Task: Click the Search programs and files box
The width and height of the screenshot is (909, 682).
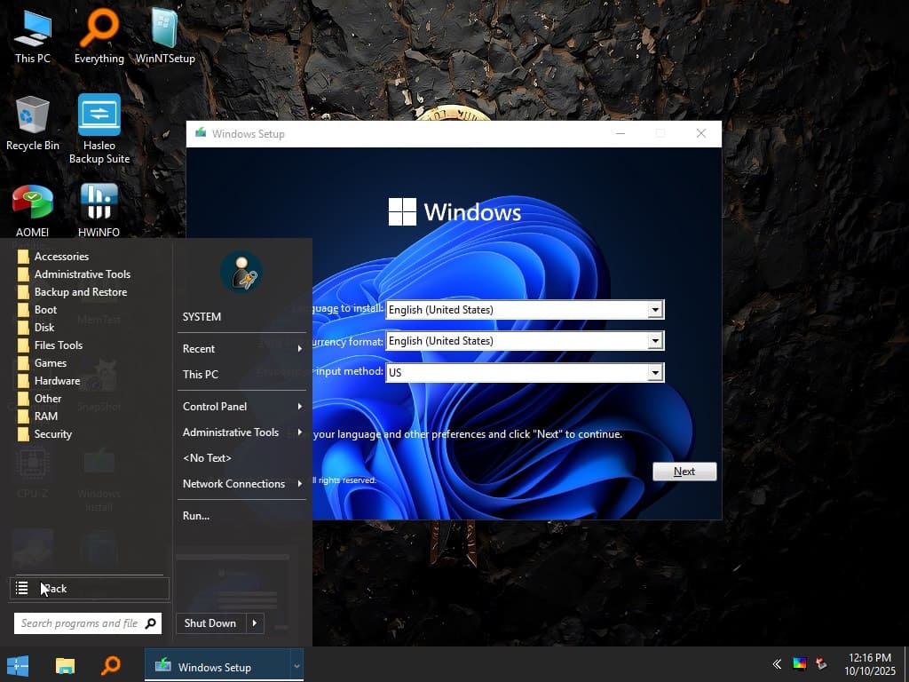Action: 79,623
